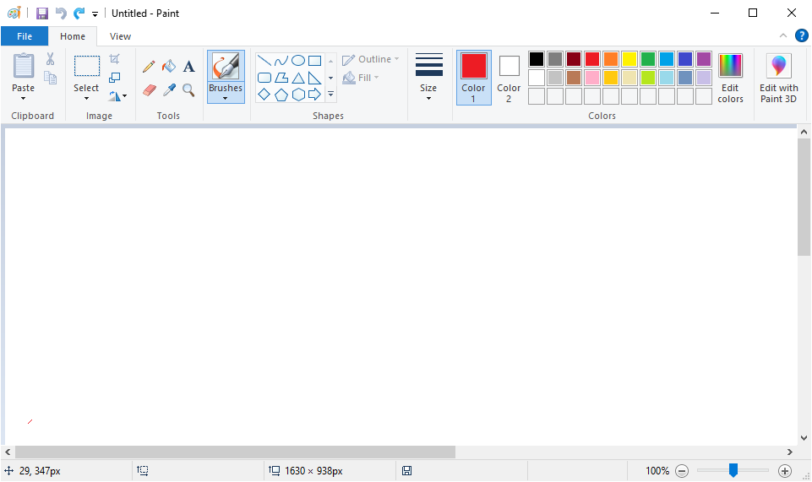Open the Paste dropdown arrow
Image resolution: width=812 pixels, height=482 pixels.
point(24,98)
